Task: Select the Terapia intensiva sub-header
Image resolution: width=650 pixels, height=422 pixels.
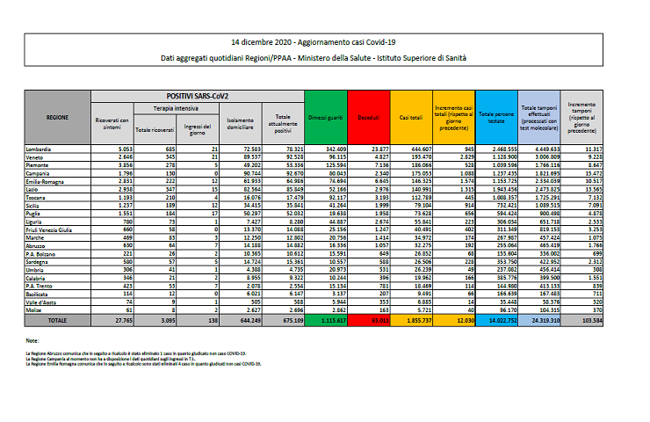Action: point(177,104)
